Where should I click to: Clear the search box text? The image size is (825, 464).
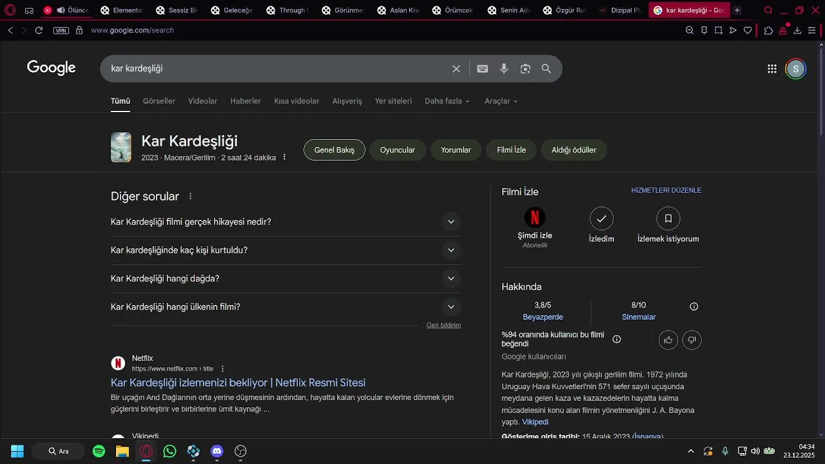(456, 69)
